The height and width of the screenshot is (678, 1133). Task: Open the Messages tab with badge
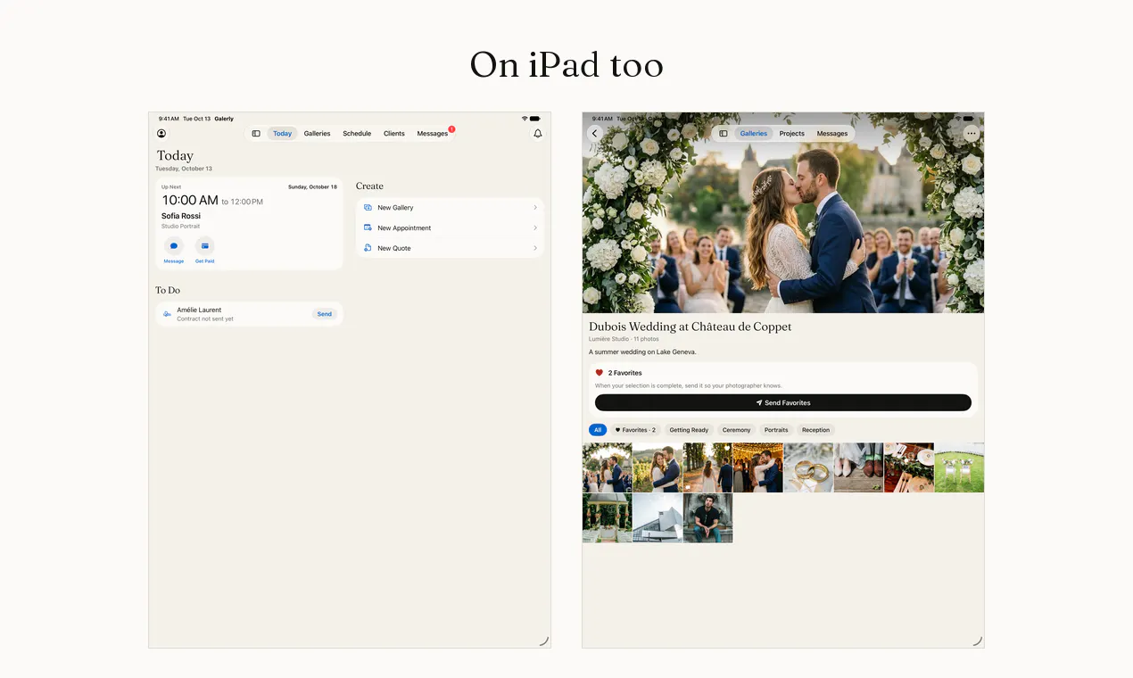point(433,134)
